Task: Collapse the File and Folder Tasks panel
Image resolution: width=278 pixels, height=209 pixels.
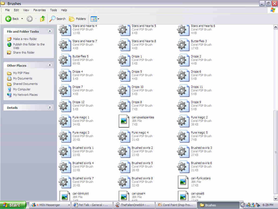Action: tap(50, 31)
